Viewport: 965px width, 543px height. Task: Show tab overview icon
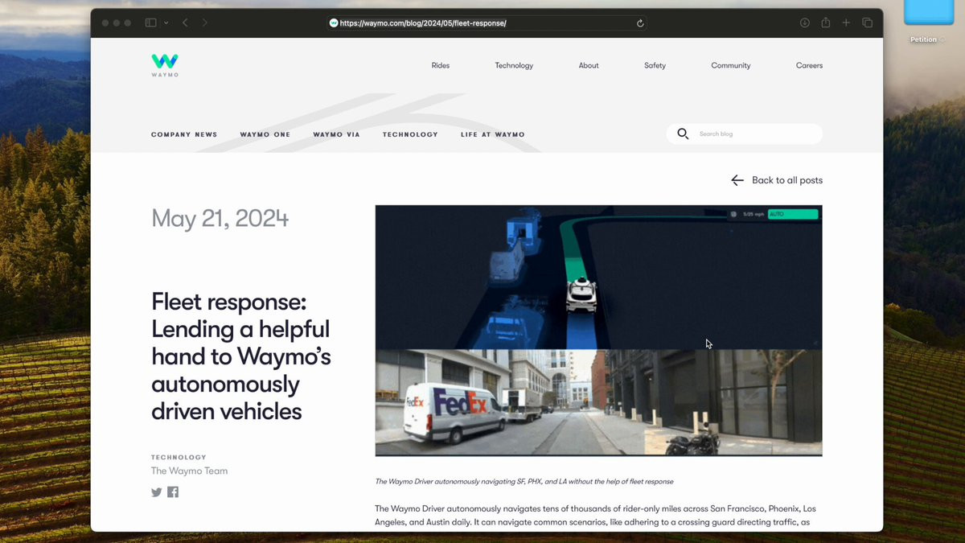pyautogui.click(x=867, y=23)
